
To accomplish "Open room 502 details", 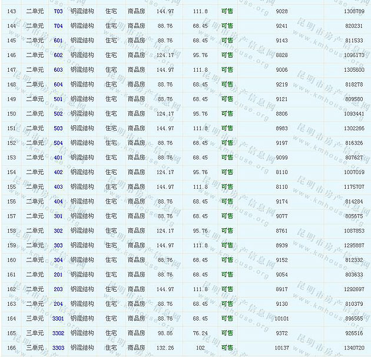I will pyautogui.click(x=58, y=114).
